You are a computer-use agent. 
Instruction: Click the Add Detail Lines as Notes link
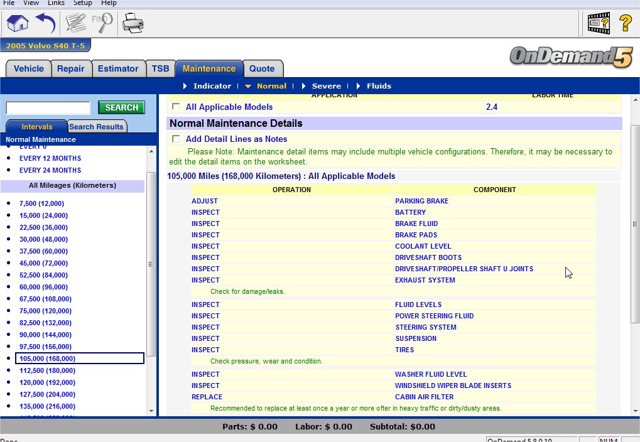tap(236, 139)
